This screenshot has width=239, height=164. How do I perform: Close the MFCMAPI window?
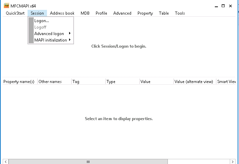click(230, 6)
